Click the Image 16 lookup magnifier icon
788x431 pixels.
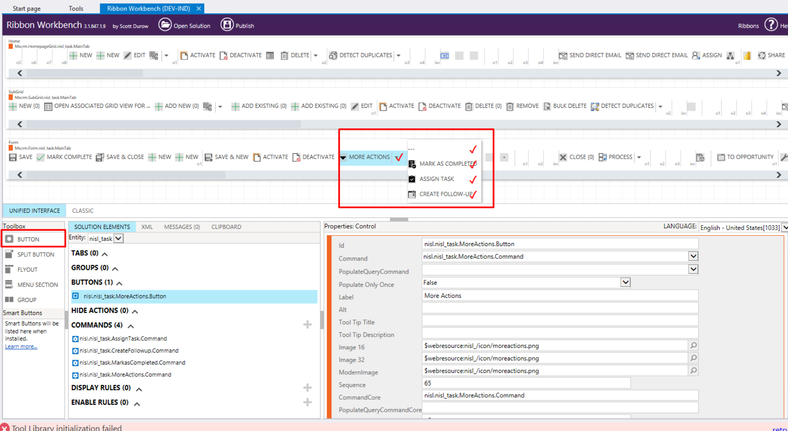point(693,345)
